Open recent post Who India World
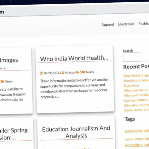Image resolution: width=149 pixels, height=149 pixels. (x=136, y=90)
